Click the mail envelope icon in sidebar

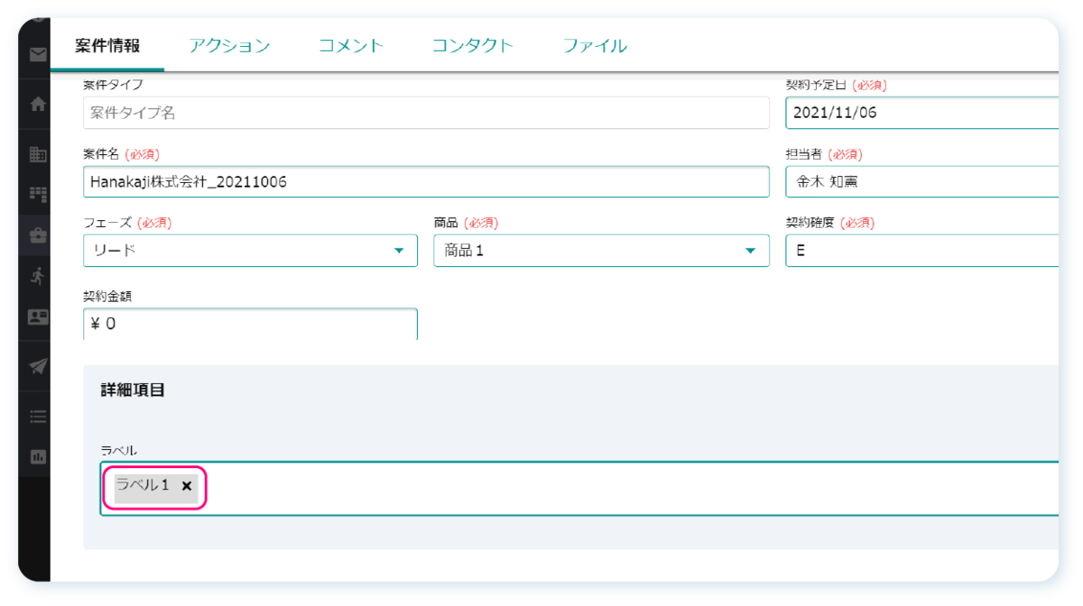pos(38,55)
